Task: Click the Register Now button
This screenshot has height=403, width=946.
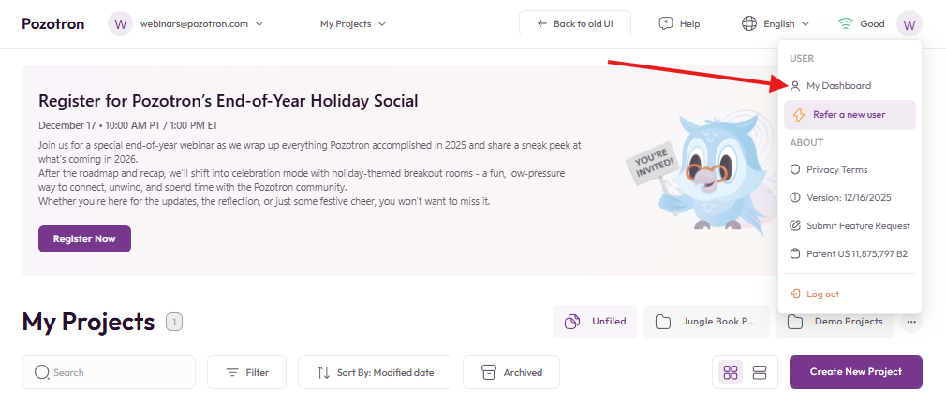Action: (x=84, y=238)
